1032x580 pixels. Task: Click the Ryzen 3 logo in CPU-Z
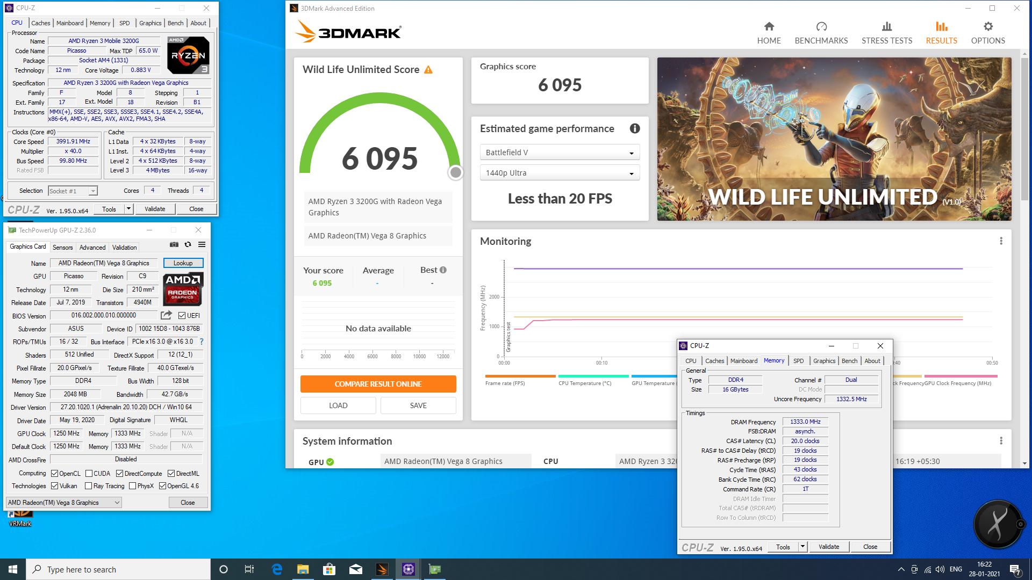coord(188,55)
